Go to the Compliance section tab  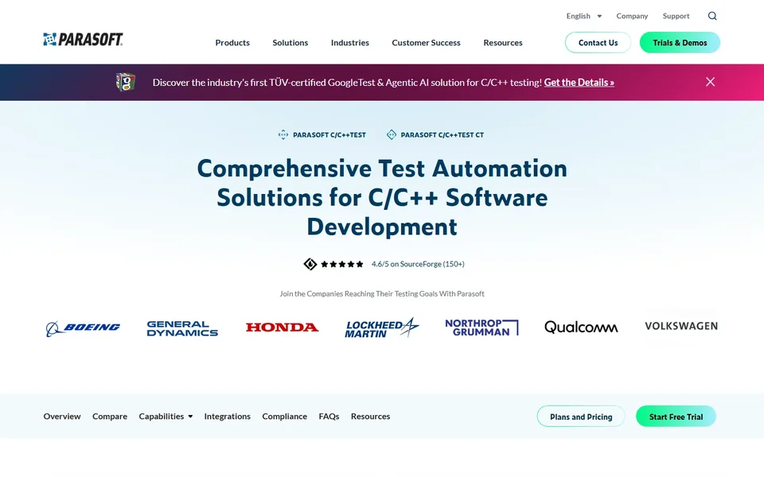tap(285, 417)
